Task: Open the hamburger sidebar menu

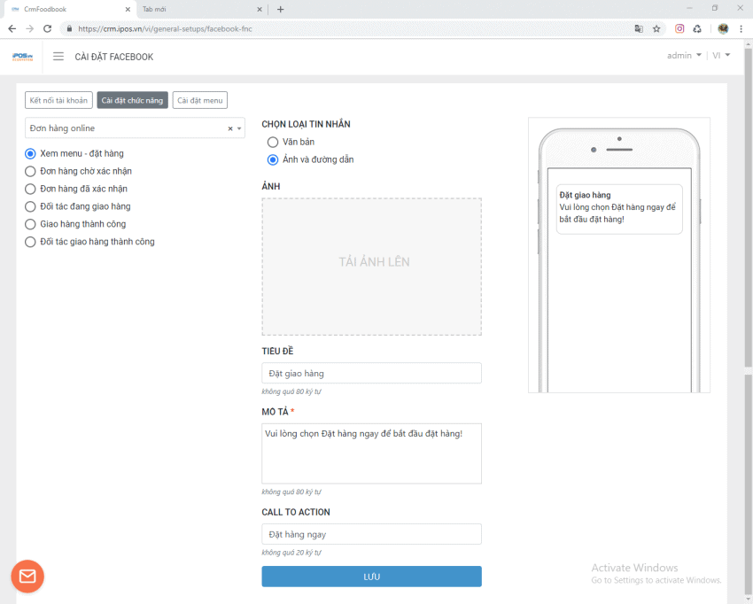Action: click(58, 57)
